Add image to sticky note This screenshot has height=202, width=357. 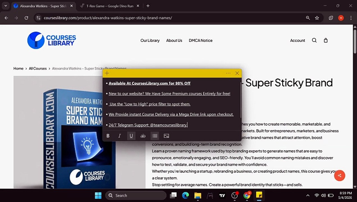(166, 136)
